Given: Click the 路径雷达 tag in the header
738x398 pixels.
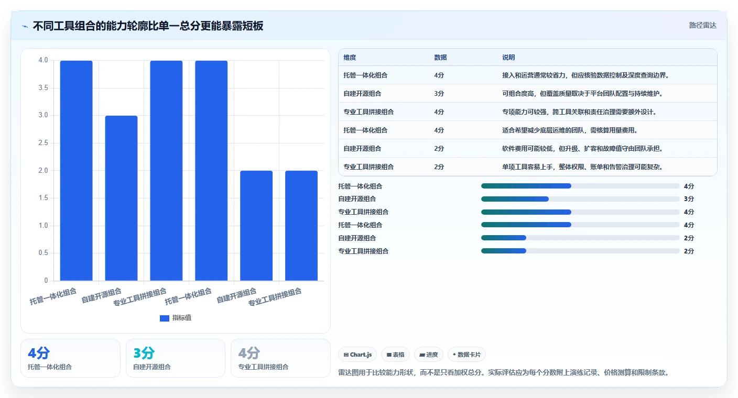Looking at the screenshot, I should click(x=702, y=25).
